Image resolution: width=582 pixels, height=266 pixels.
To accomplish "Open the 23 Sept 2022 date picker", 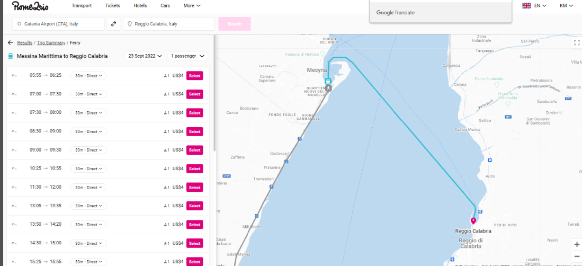I will pyautogui.click(x=145, y=56).
